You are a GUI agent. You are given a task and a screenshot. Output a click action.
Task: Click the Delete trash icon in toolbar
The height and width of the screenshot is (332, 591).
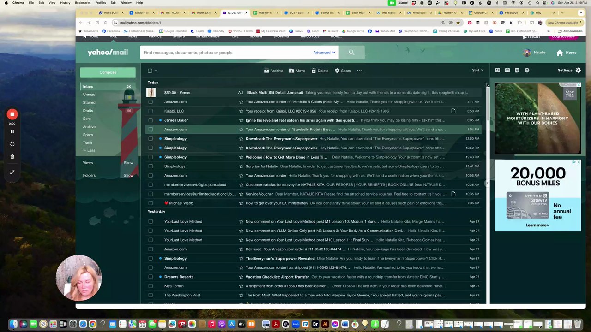point(314,71)
